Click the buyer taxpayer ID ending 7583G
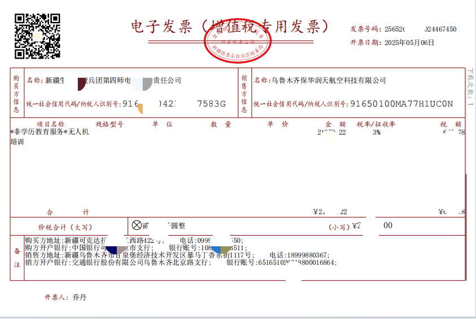Viewport: 476px width, 319px height. (x=174, y=104)
